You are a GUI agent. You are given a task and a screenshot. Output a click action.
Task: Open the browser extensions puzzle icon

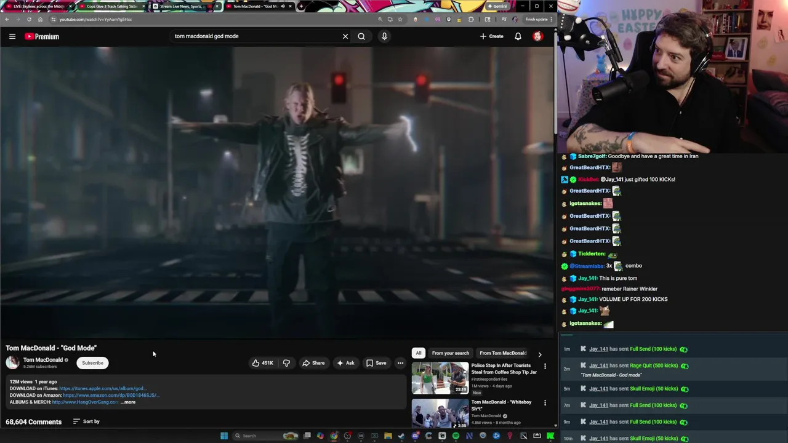(x=471, y=19)
